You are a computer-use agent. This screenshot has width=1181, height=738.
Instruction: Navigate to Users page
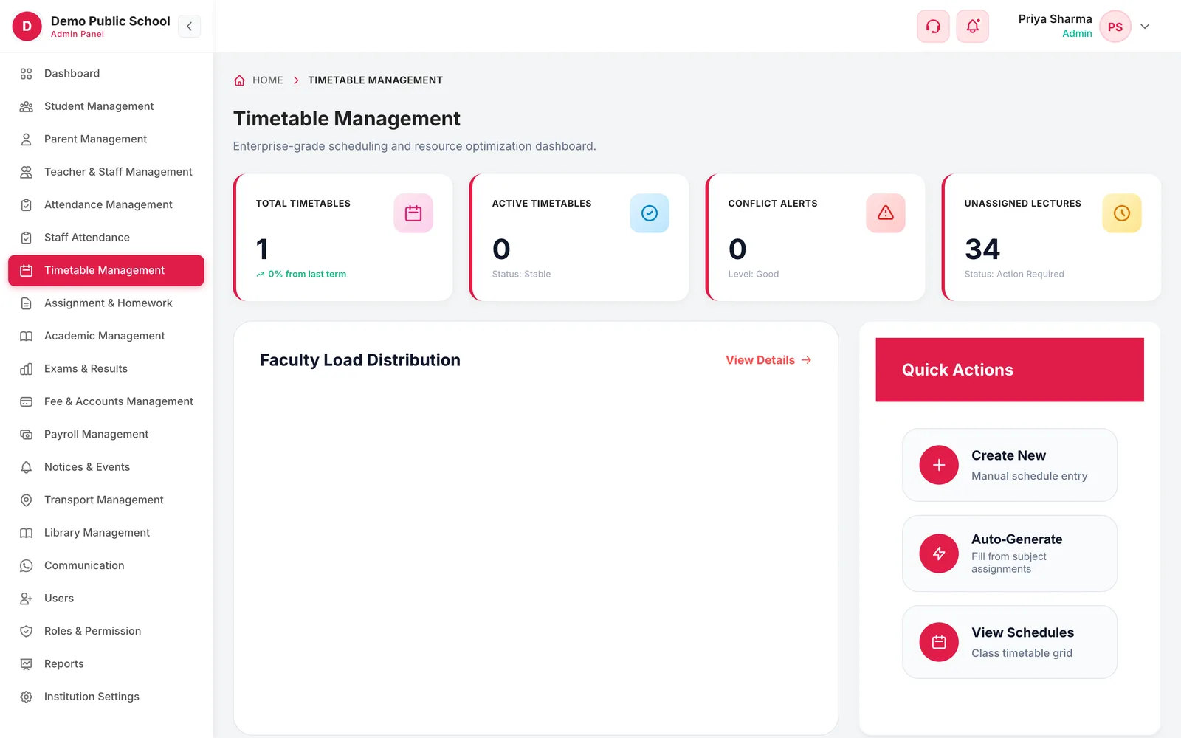pyautogui.click(x=106, y=599)
